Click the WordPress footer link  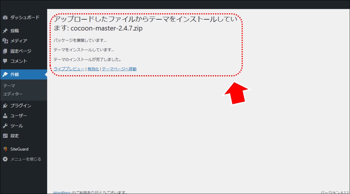coord(62,192)
